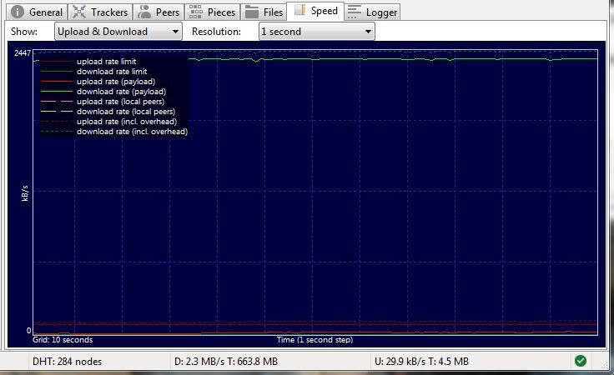Click the Trackers tab icon
Screen dimensions: 614x375
tap(79, 12)
